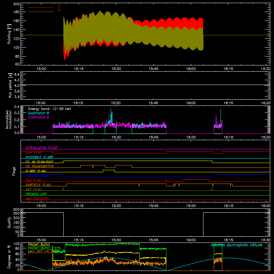
Task: Click the Pointing axis title
Action: click(x=9, y=34)
